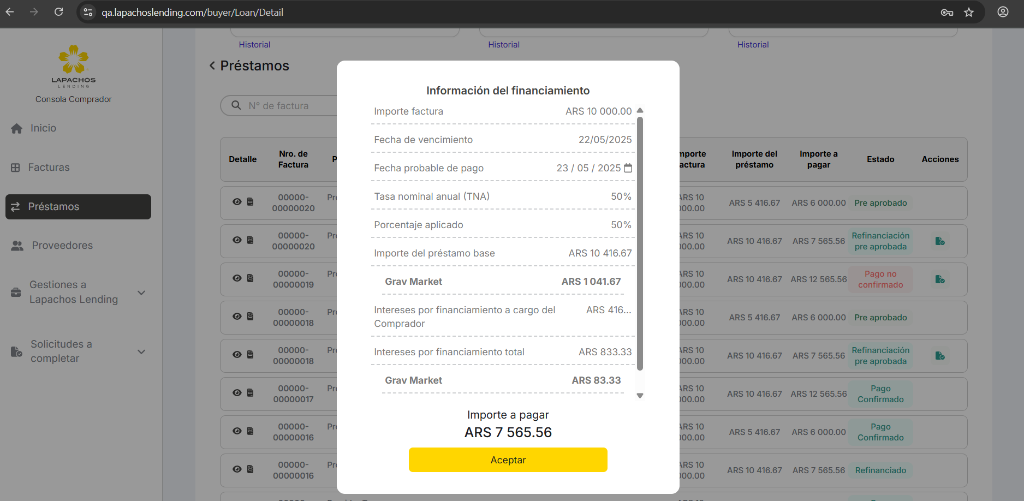Viewport: 1024px width, 501px height.
Task: Bookmark this page with the star icon
Action: point(969,12)
